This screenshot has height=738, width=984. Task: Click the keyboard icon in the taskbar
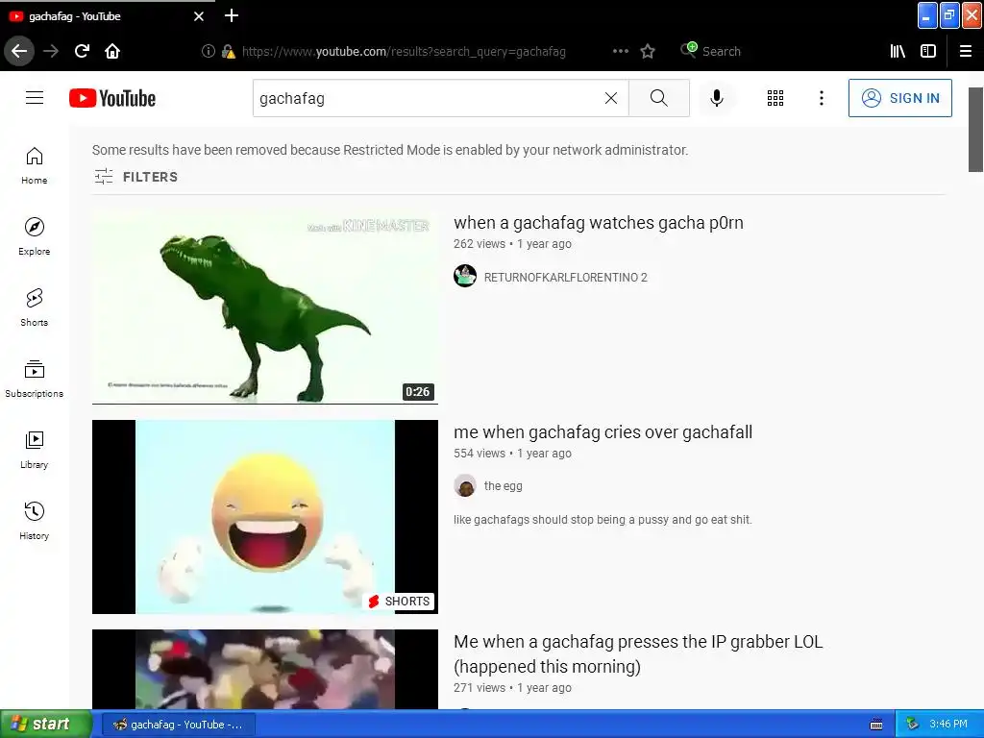tap(876, 725)
